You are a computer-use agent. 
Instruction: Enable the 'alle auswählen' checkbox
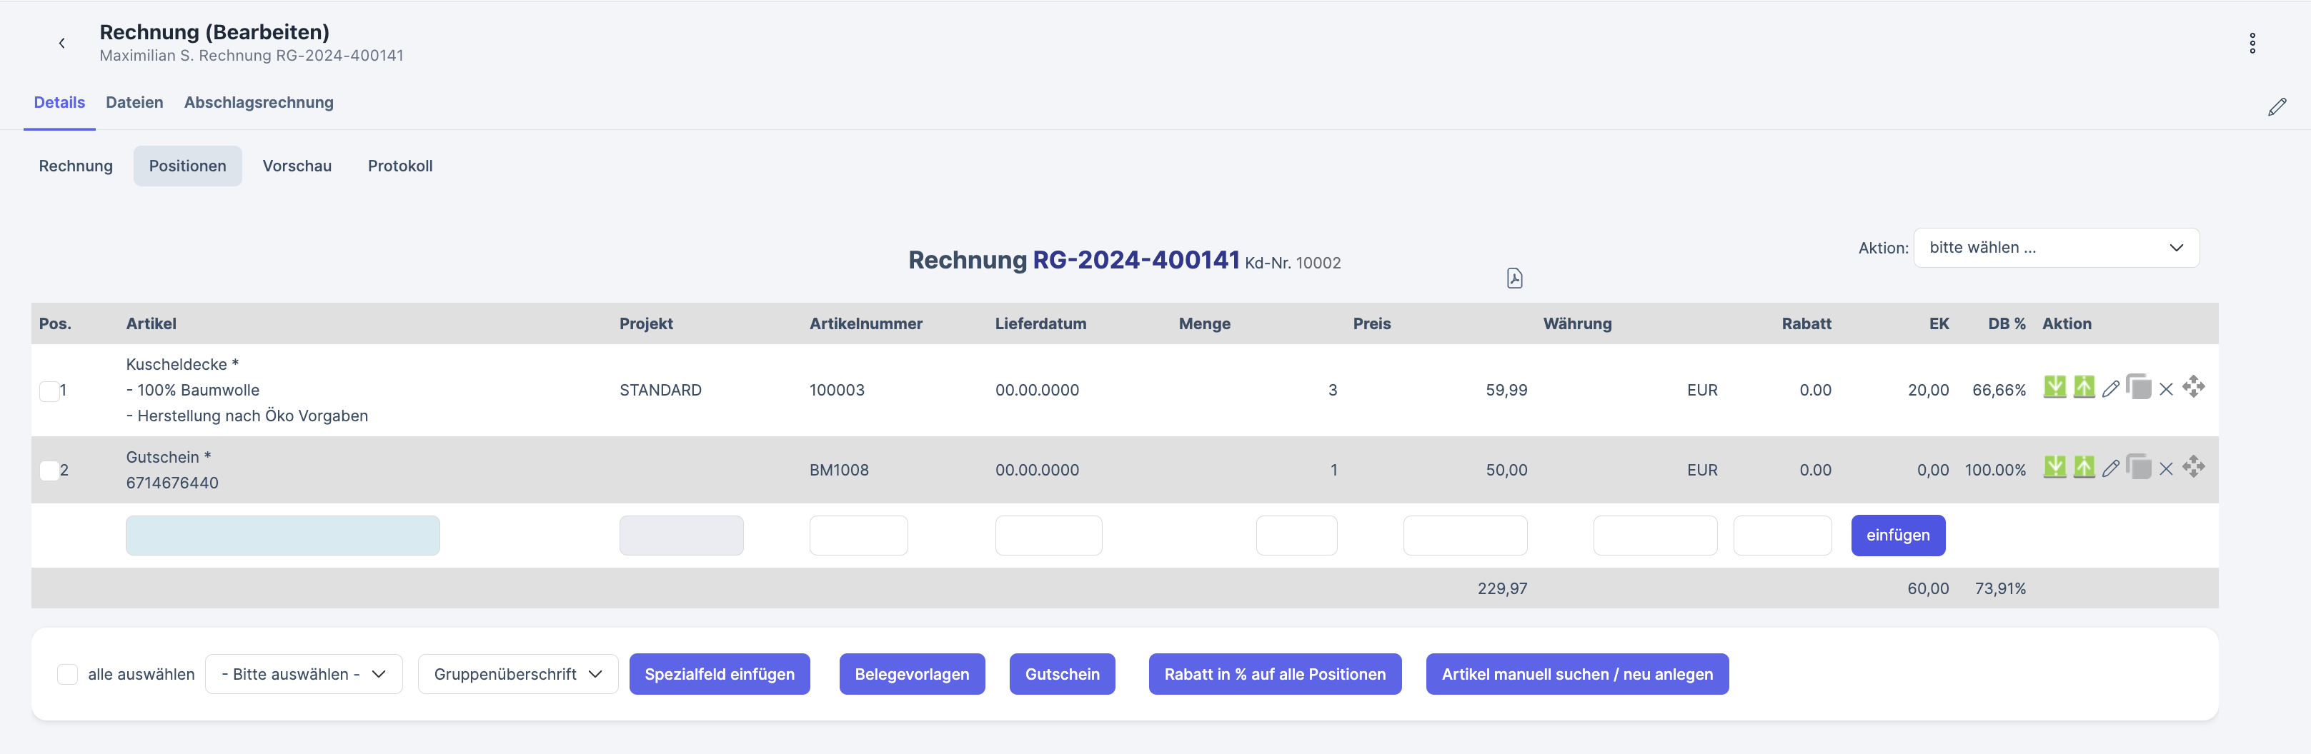tap(67, 674)
